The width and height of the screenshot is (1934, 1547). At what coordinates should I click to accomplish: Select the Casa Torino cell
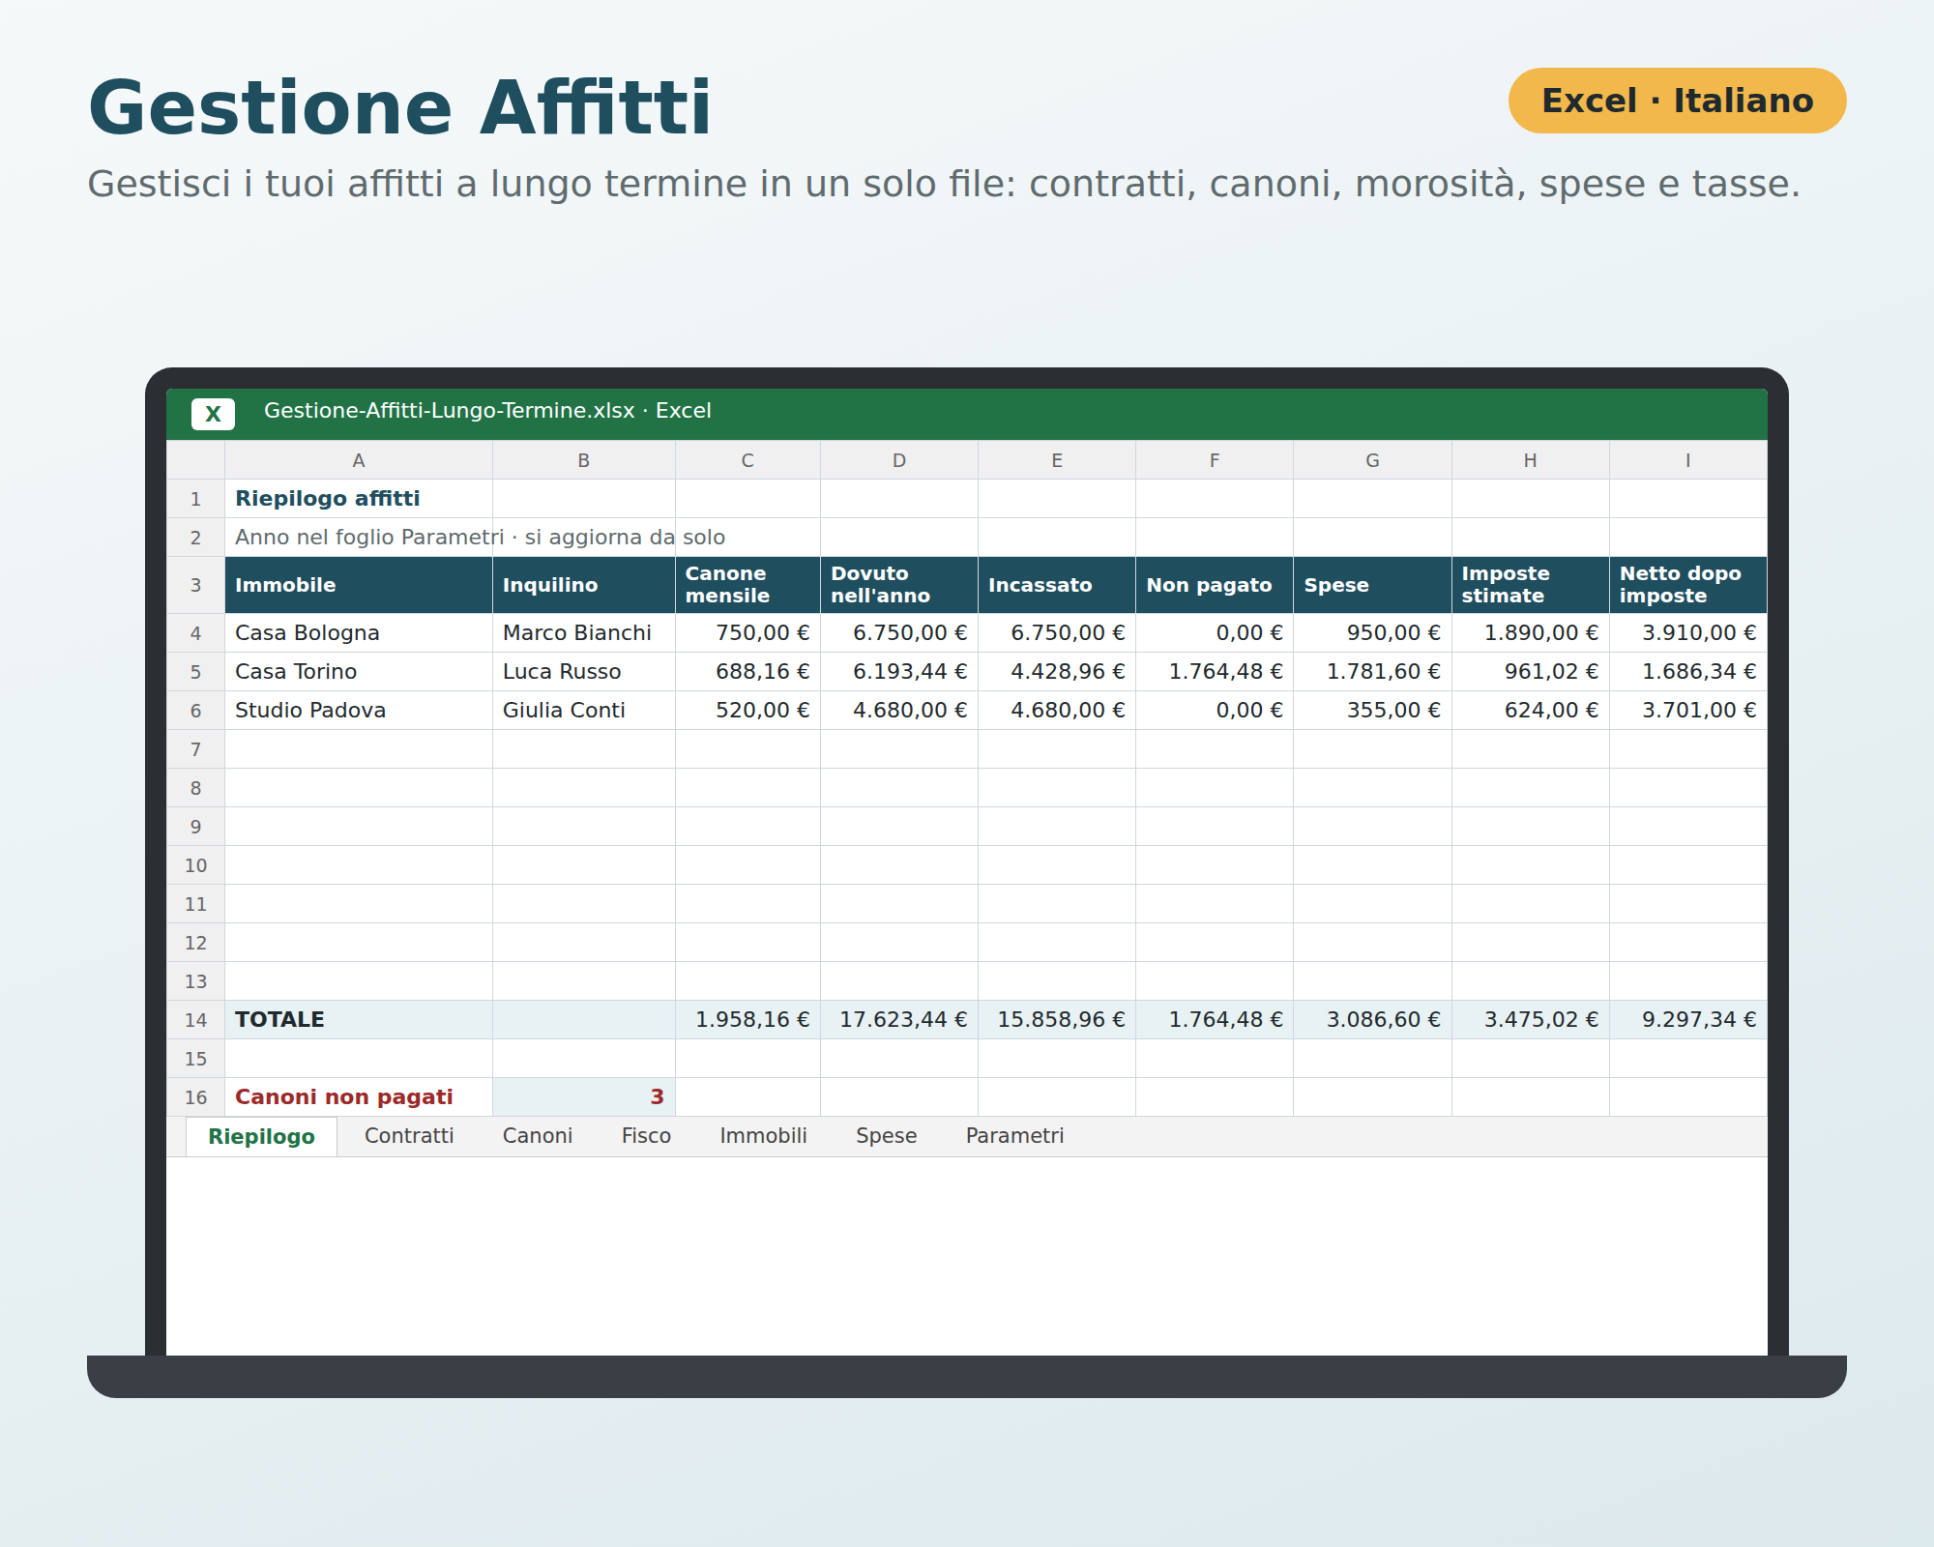(x=359, y=672)
